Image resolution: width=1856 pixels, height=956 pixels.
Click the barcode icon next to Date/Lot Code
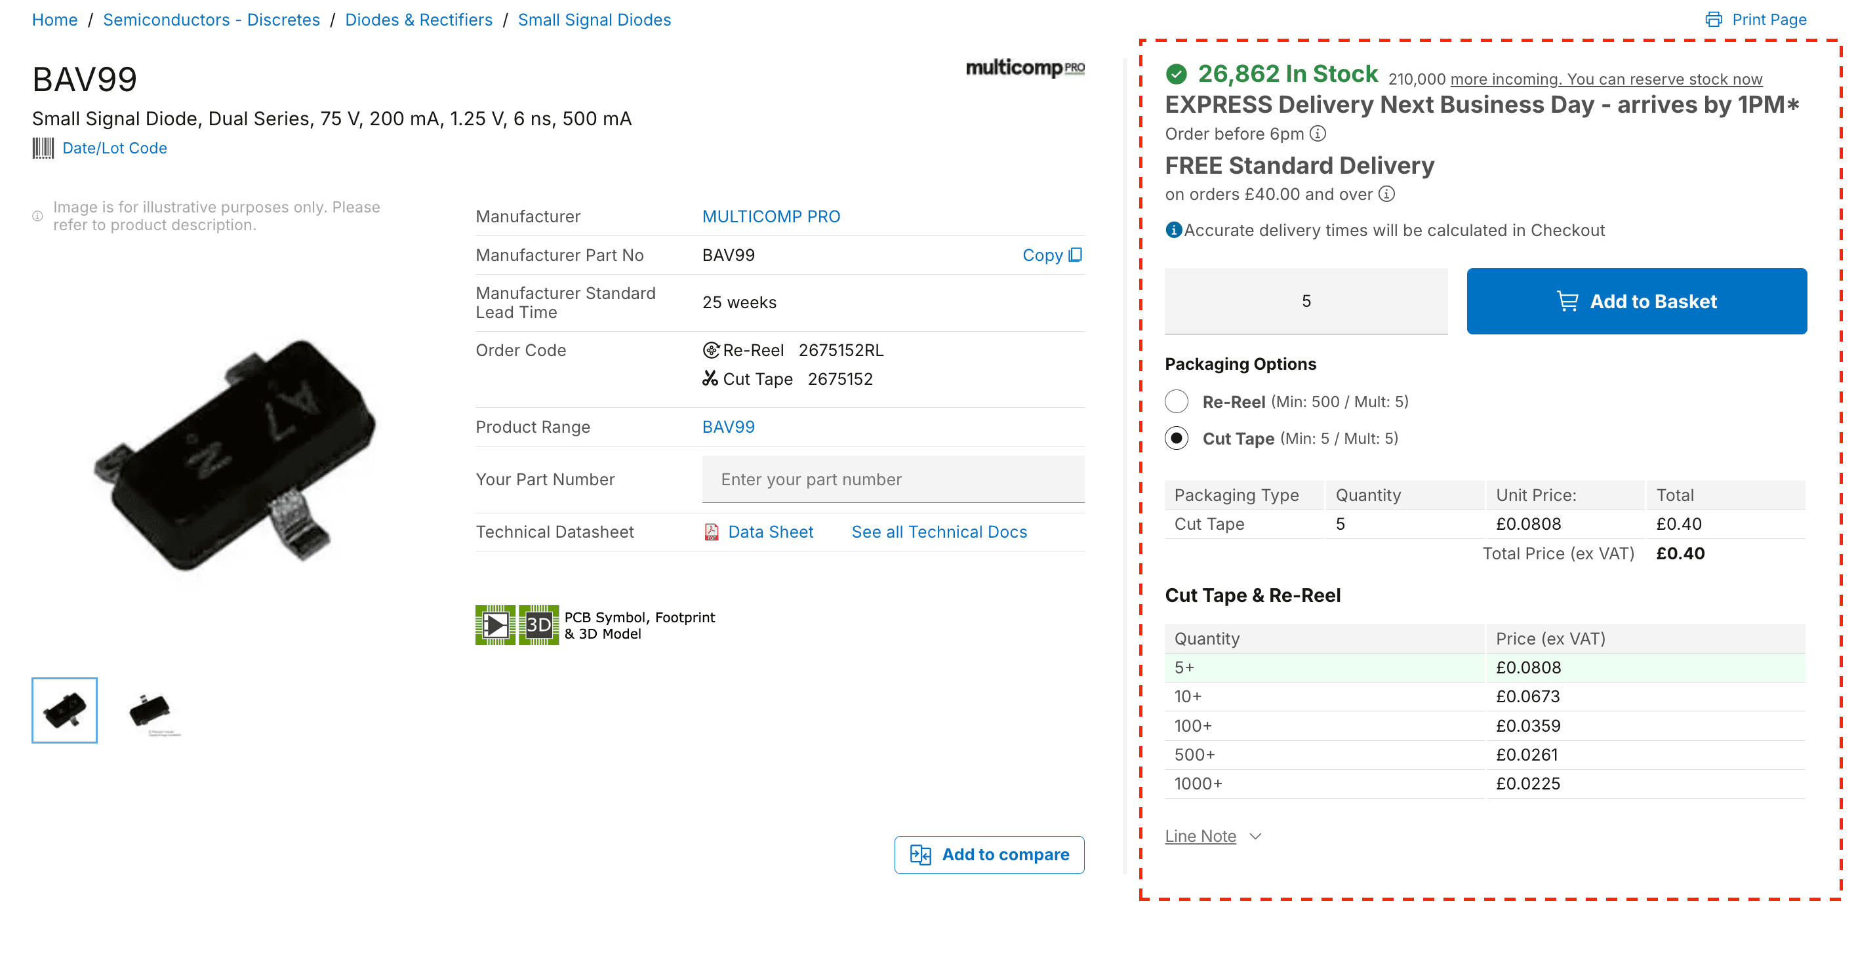point(43,148)
